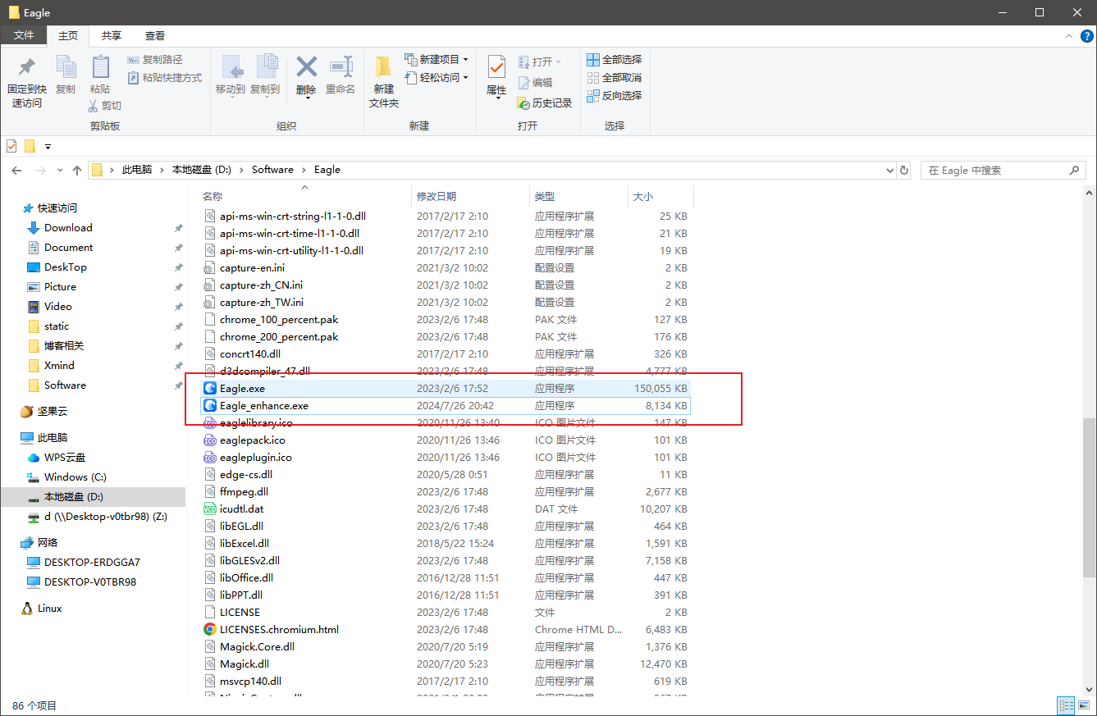Click the Back navigation arrow

coord(17,170)
